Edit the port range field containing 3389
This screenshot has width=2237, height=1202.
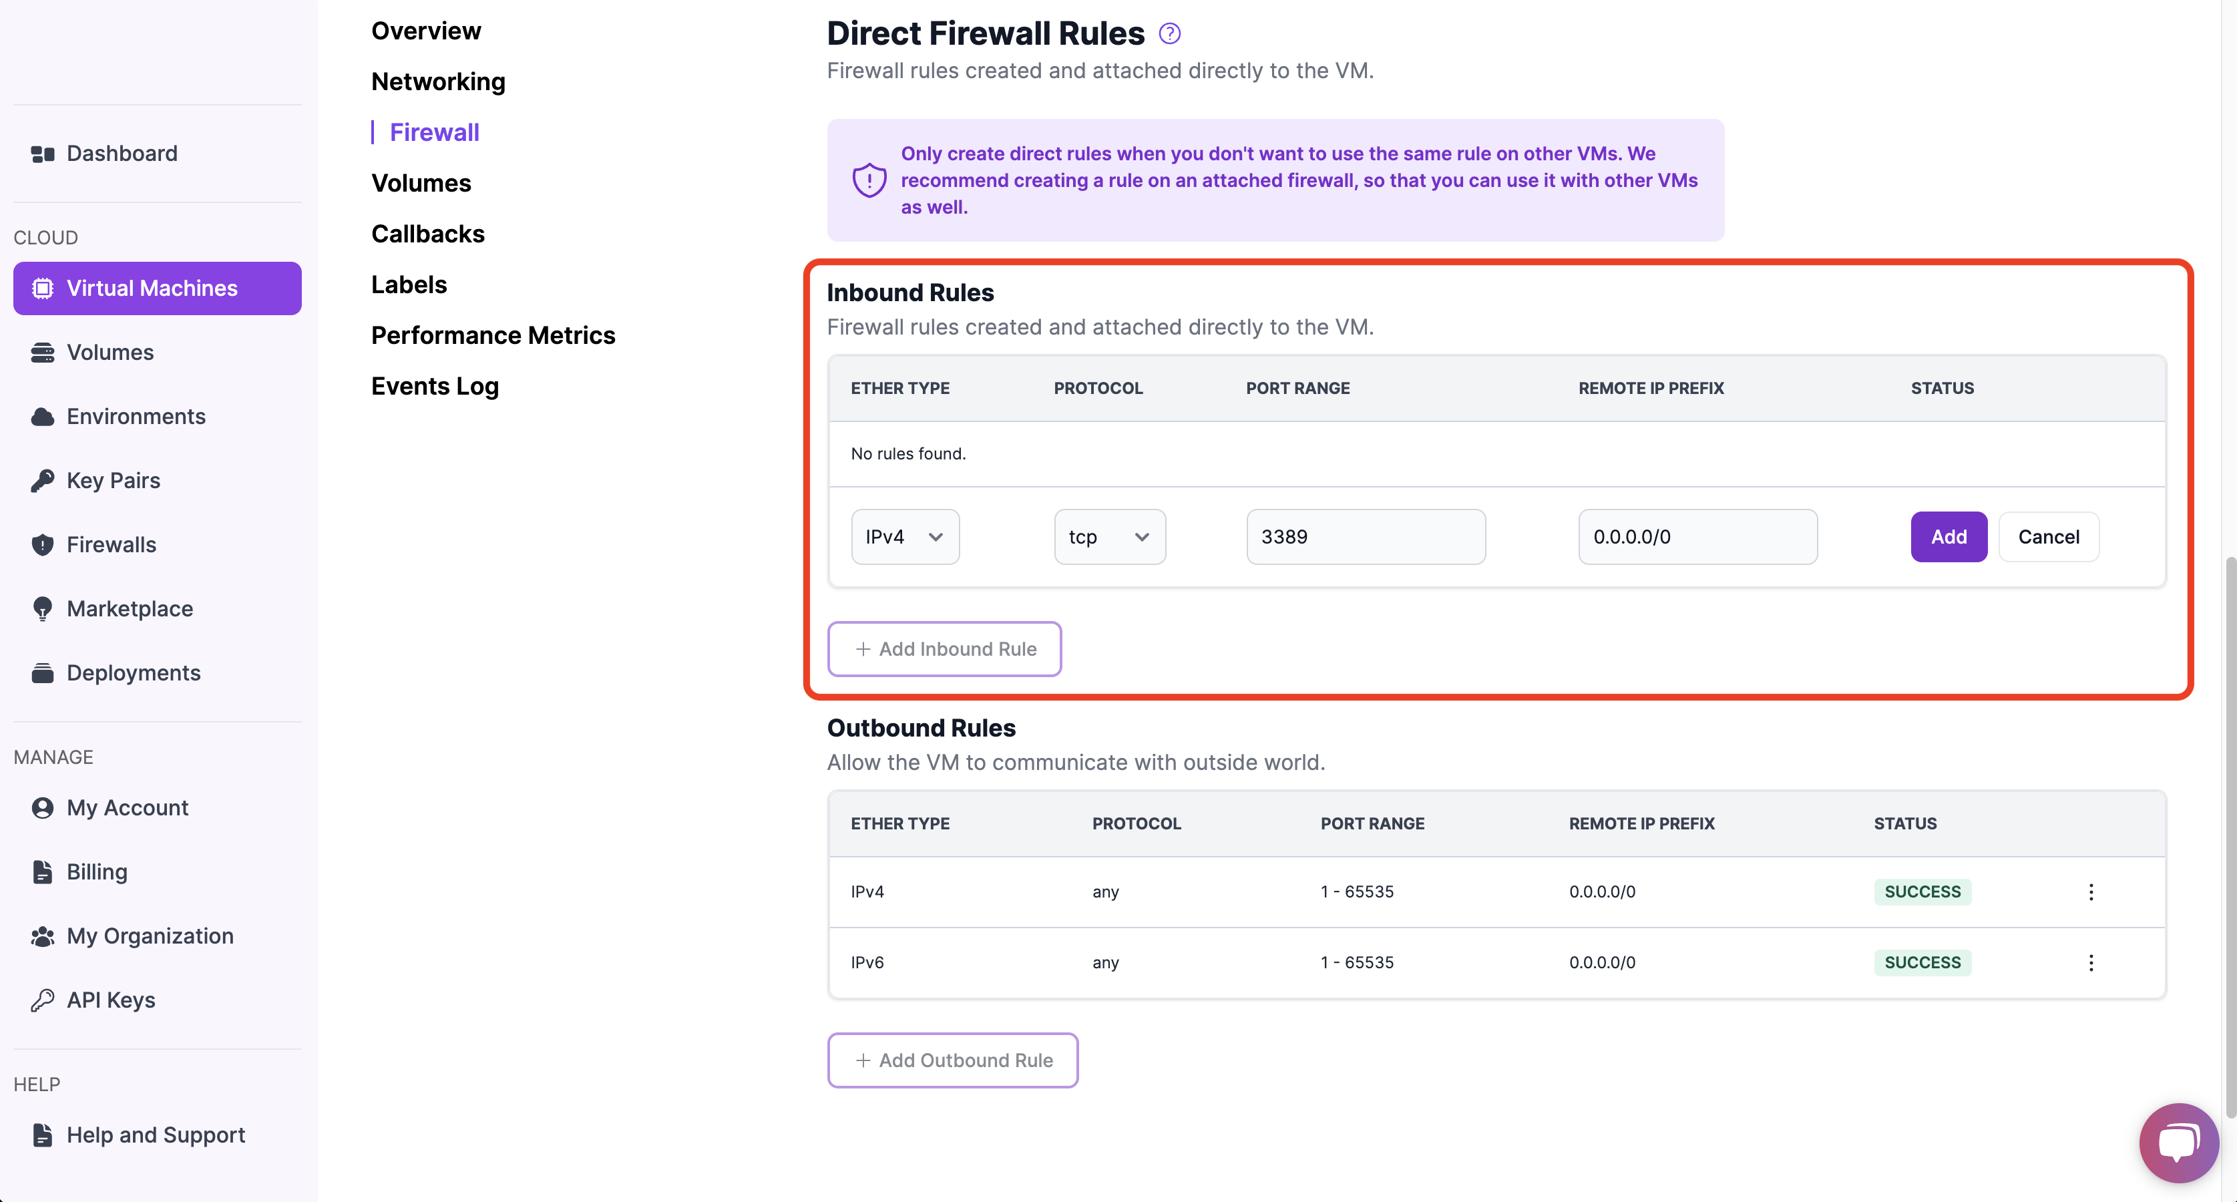pyautogui.click(x=1365, y=536)
